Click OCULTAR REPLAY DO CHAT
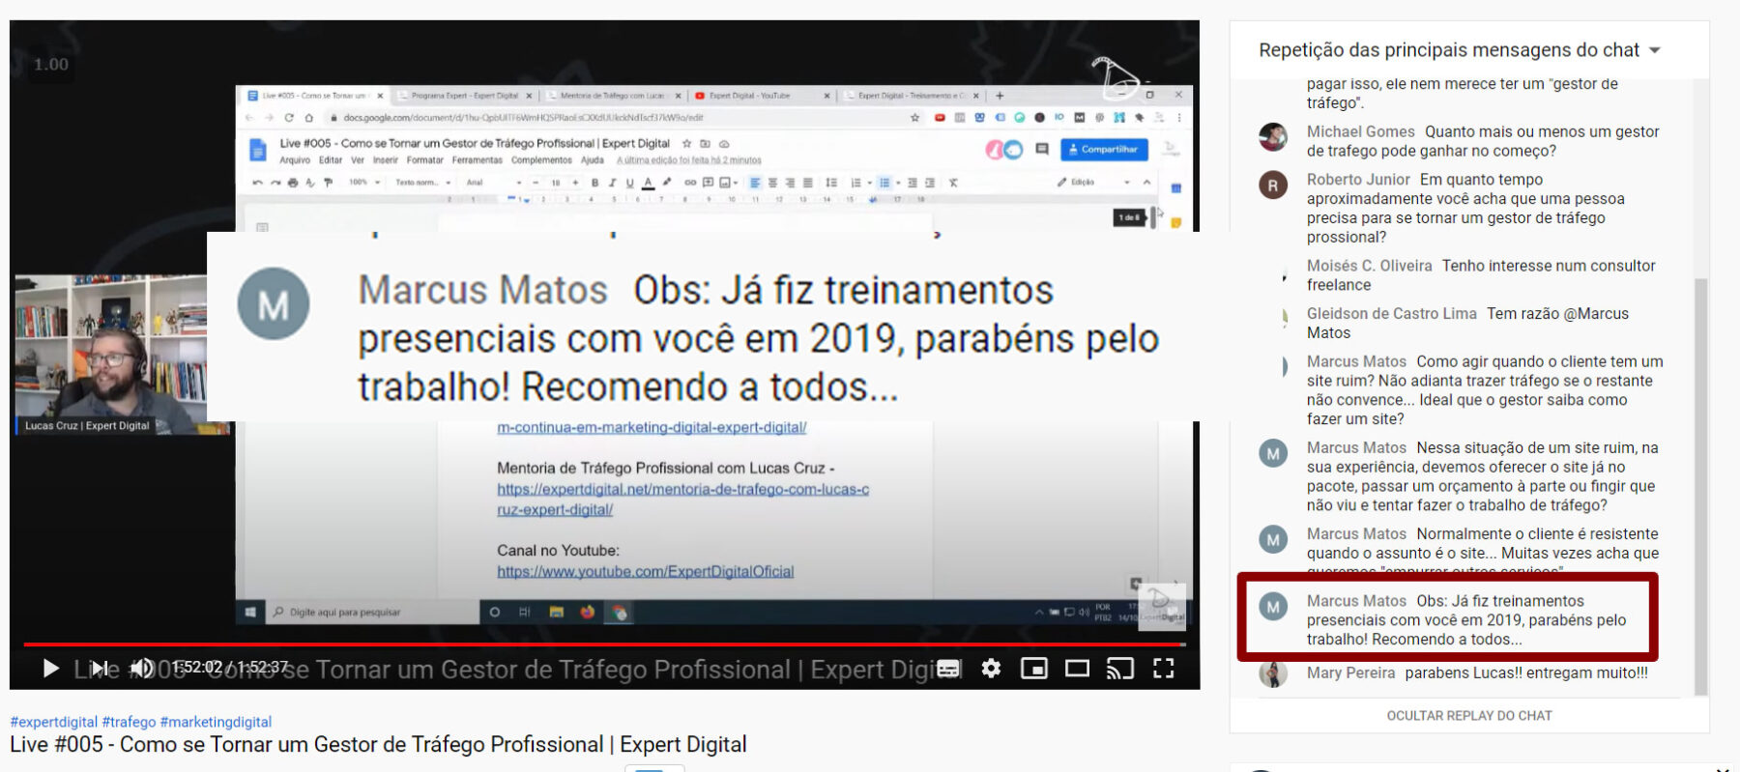This screenshot has width=1740, height=772. [x=1469, y=716]
